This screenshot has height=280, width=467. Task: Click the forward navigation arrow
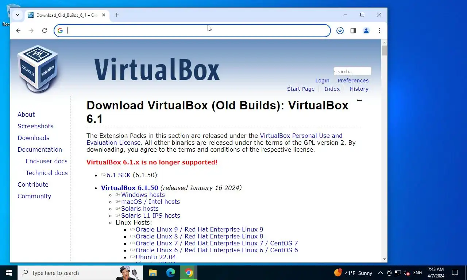[31, 31]
